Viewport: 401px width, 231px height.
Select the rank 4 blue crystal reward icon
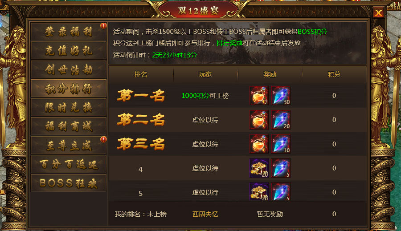click(x=281, y=168)
